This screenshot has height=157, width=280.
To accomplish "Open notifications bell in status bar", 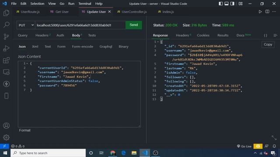I will [274, 146].
